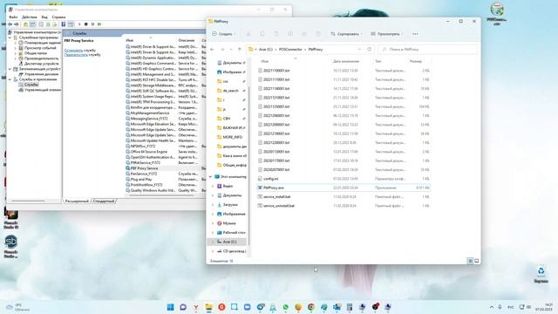Collapse the Служебные программы tree node
The width and height of the screenshot is (558, 314).
[10, 38]
